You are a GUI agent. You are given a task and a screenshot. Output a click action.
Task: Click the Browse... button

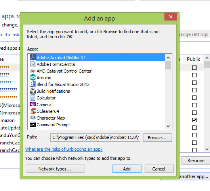157,137
